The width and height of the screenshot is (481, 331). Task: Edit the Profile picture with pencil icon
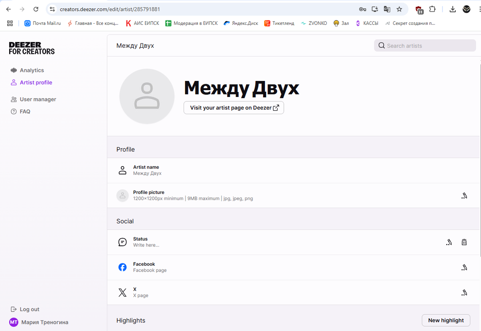(464, 196)
